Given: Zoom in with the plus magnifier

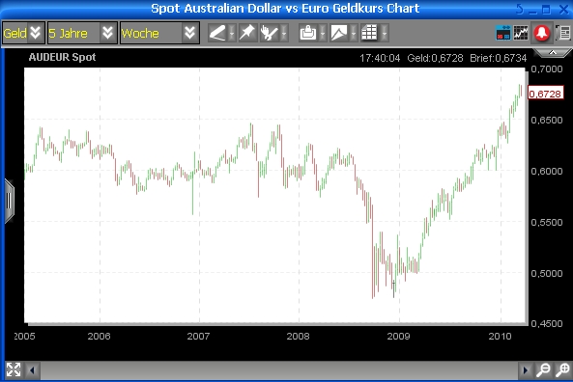Looking at the screenshot, I should pos(562,370).
